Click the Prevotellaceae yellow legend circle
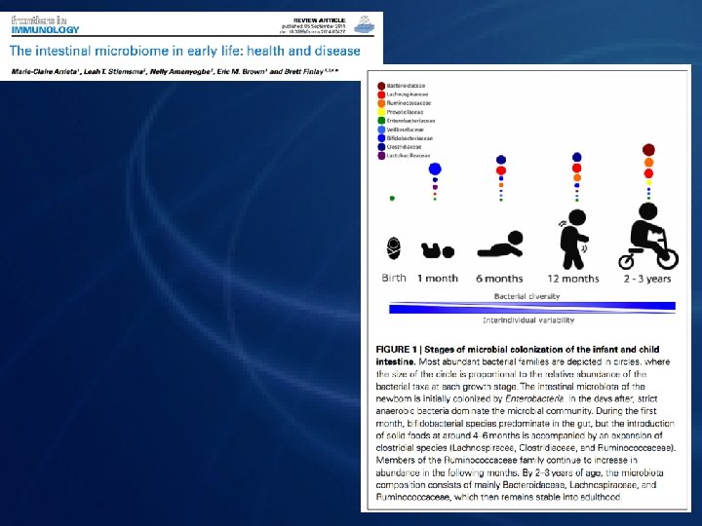Screen dimensions: 702x526 click(x=381, y=112)
